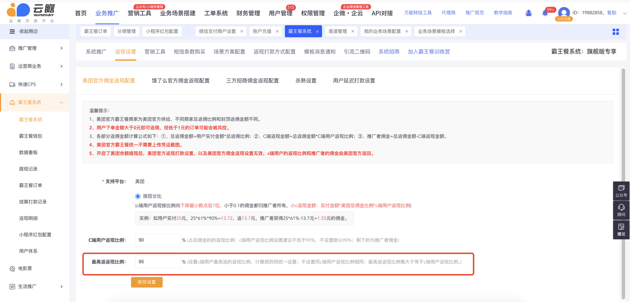Click the 快递CPS truck icon
The height and width of the screenshot is (302, 630).
pyautogui.click(x=13, y=84)
